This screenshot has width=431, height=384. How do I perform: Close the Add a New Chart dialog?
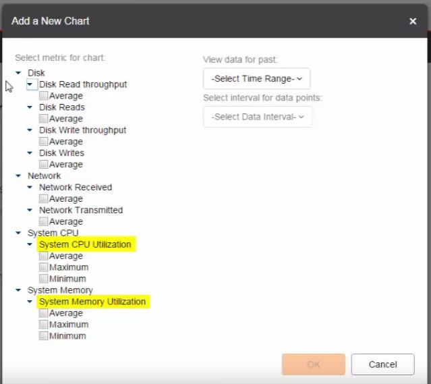pyautogui.click(x=413, y=21)
